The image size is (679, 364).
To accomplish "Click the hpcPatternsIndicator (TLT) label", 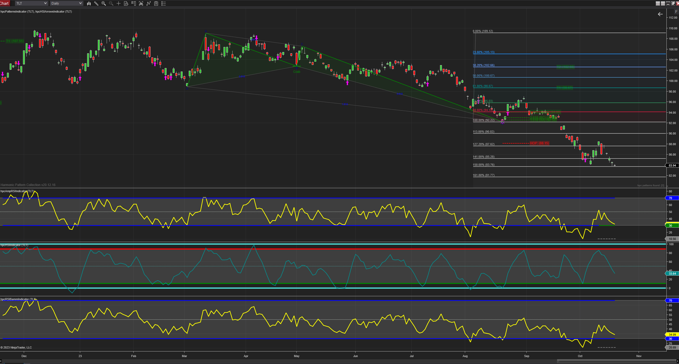I will click(17, 11).
